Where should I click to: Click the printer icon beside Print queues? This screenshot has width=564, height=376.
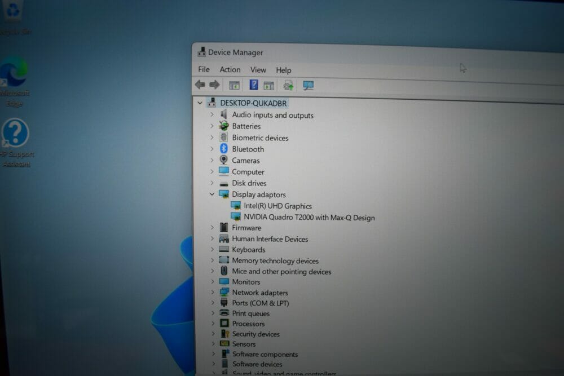tap(224, 312)
